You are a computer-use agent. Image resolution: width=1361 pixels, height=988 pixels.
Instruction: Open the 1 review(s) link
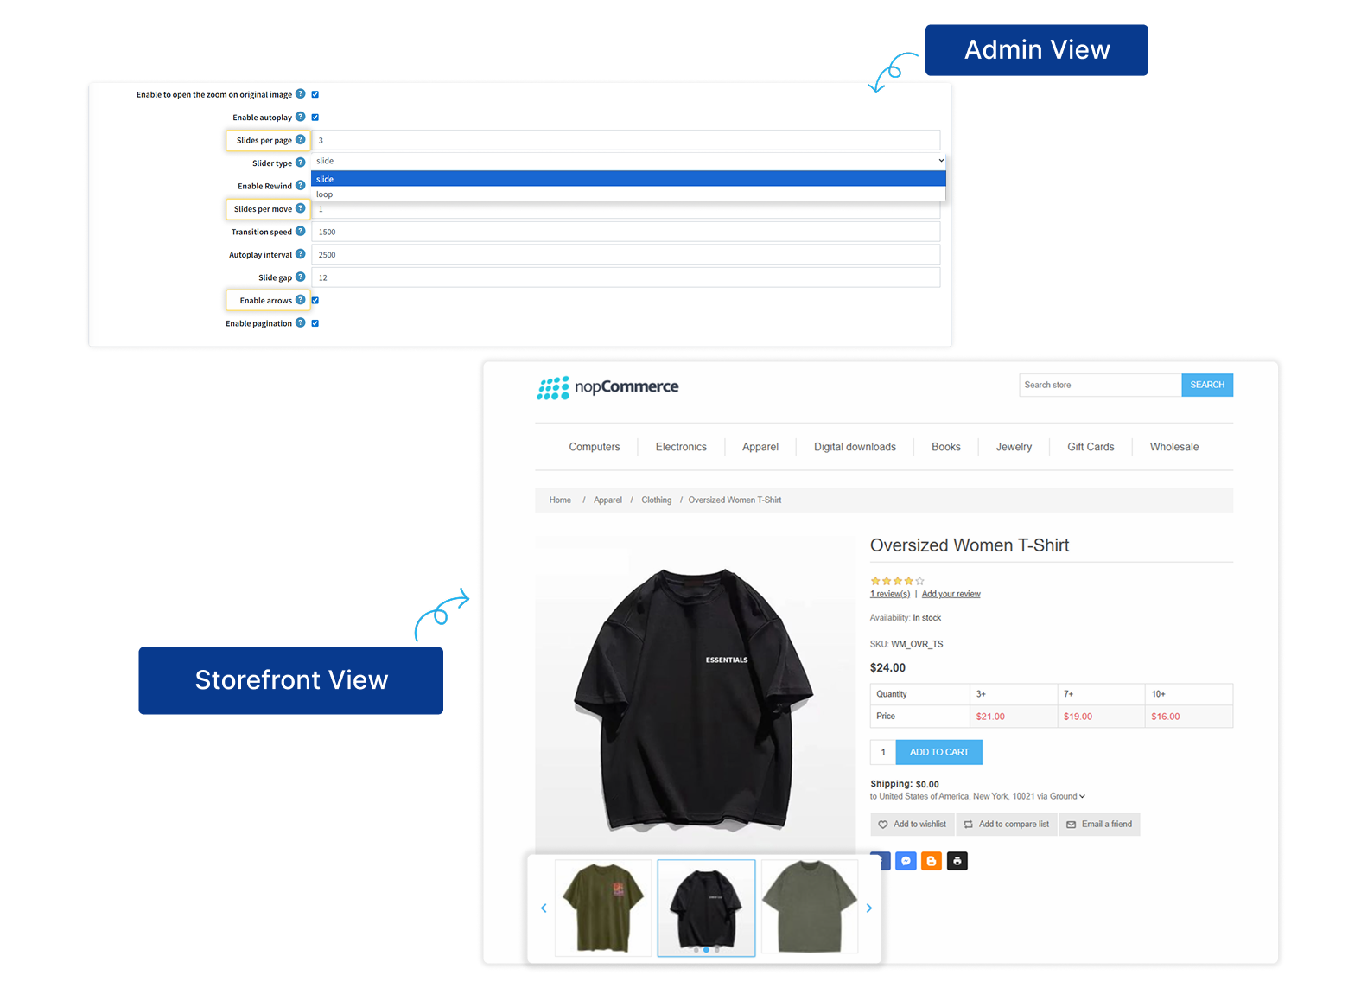[890, 594]
